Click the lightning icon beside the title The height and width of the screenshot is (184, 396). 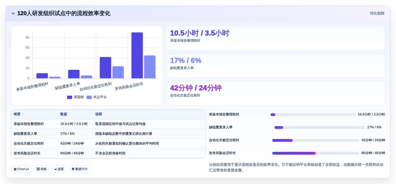pyautogui.click(x=13, y=13)
